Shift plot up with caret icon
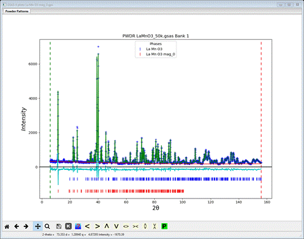The image size is (304, 239). click(107, 226)
